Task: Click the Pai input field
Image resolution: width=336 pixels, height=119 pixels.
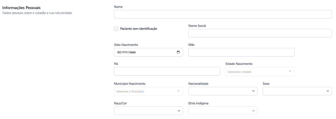Action: pos(167,71)
